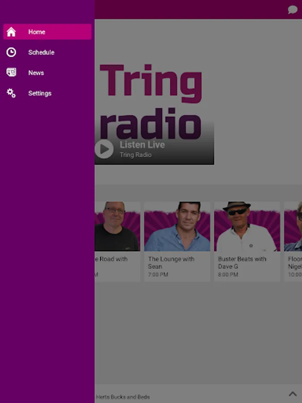Open the partially visible Floor show card
Image resolution: width=302 pixels, height=403 pixels.
tap(293, 242)
